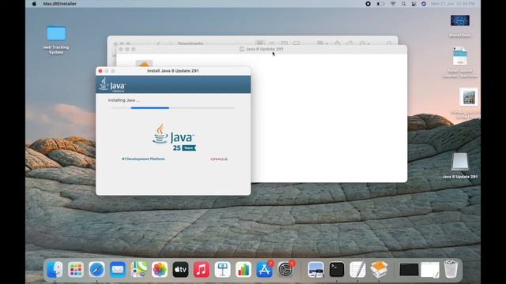
Task: Click the ORACLE logo text in installer
Action: point(219,159)
